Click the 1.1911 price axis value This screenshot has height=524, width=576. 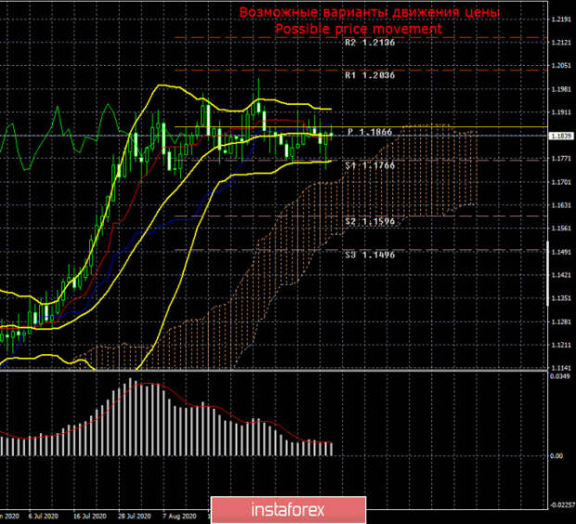click(x=561, y=112)
